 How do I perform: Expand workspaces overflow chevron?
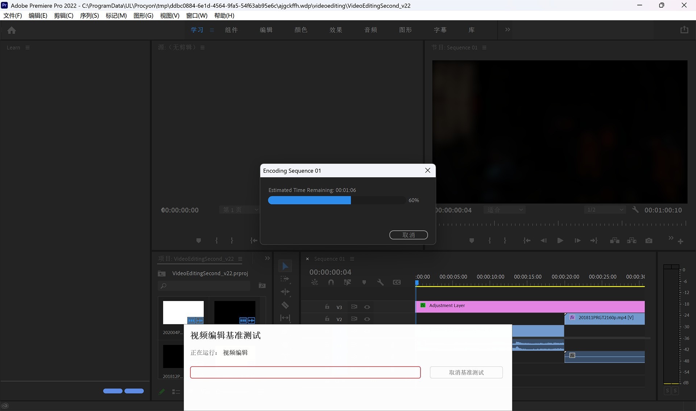point(507,30)
